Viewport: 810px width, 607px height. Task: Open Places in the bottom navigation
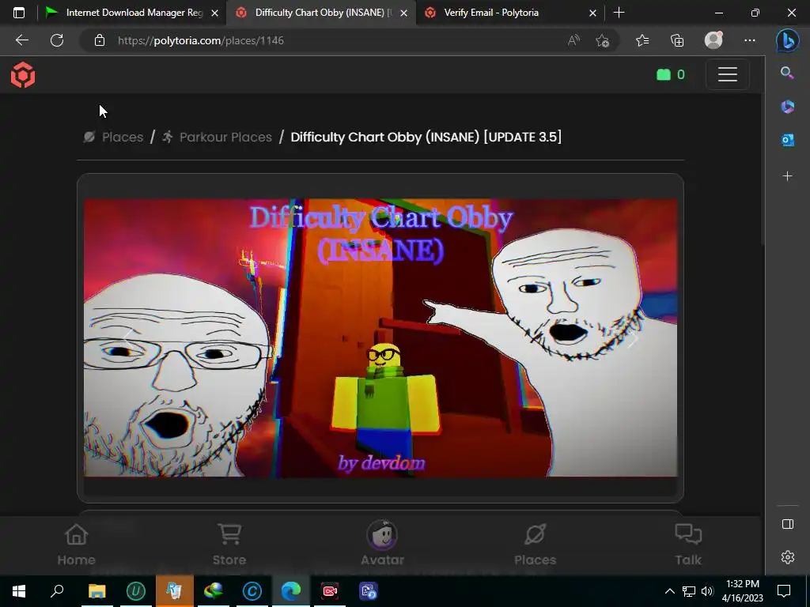click(536, 544)
